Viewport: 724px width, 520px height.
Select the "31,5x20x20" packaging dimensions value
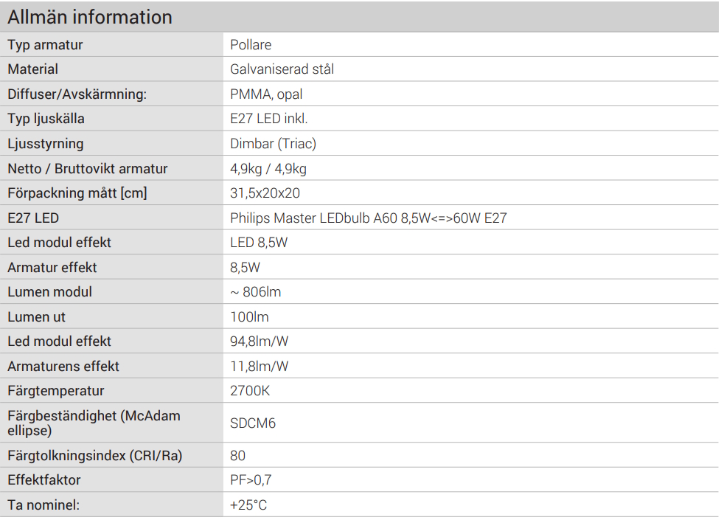(265, 193)
